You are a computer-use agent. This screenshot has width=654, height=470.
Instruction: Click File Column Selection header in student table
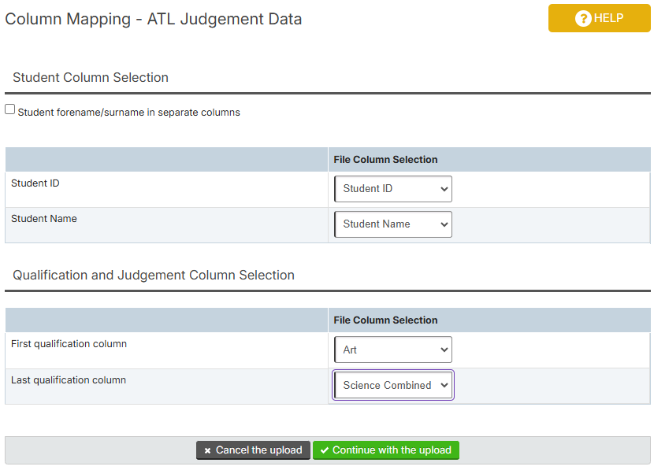coord(385,160)
